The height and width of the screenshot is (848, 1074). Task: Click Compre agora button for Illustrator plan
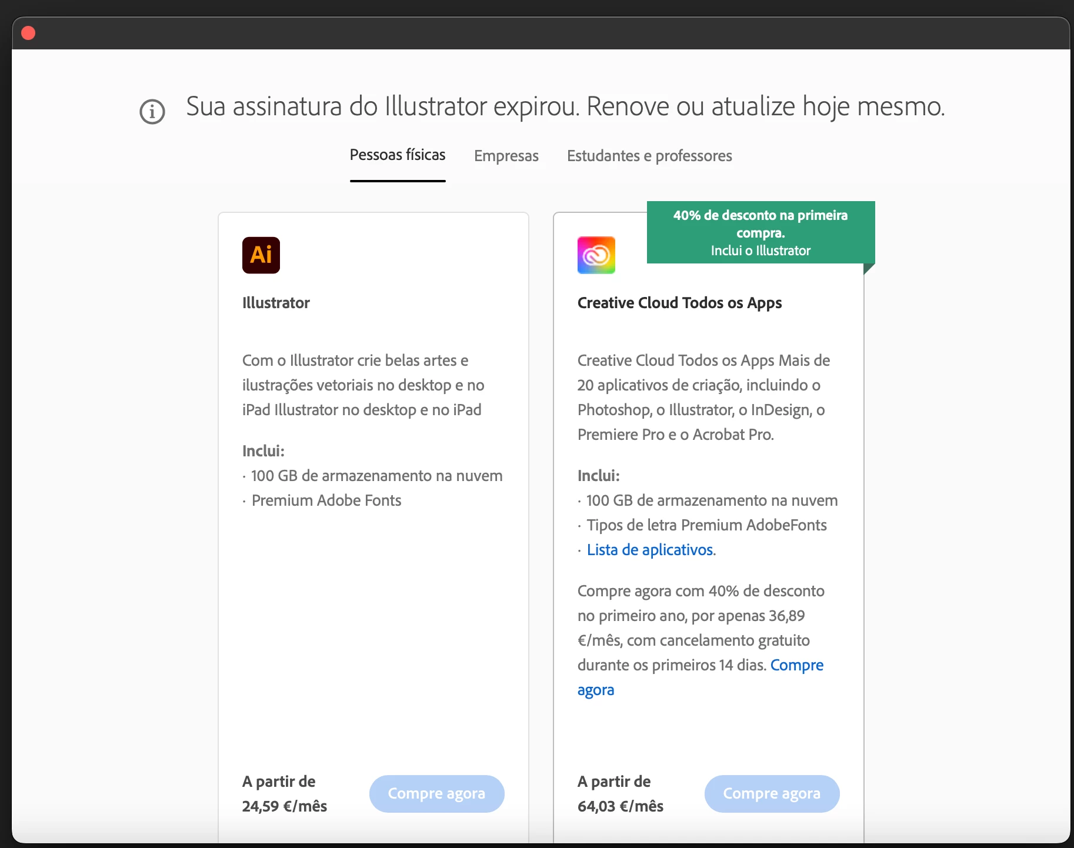point(437,794)
